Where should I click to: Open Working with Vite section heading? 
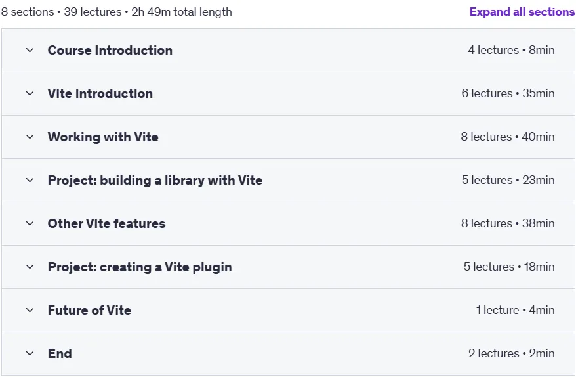click(103, 137)
